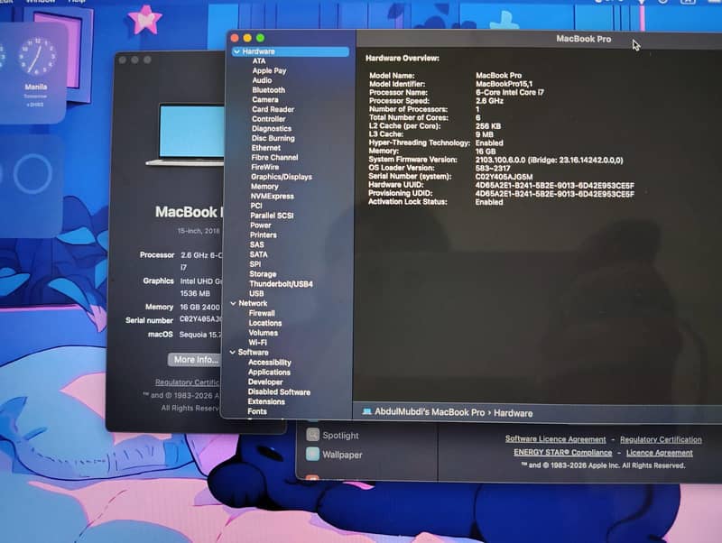Select ATA in the hardware list
The width and height of the screenshot is (722, 543).
259,60
